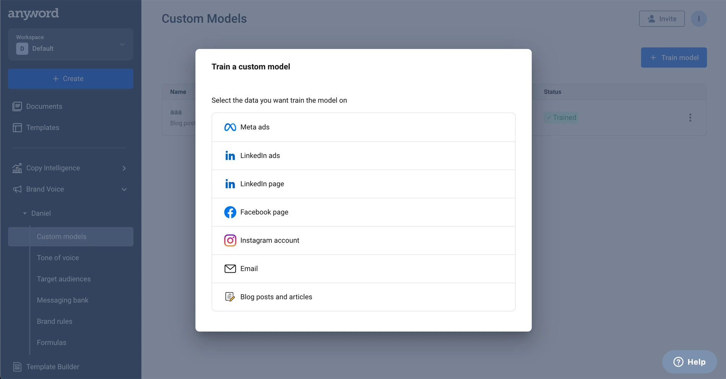Open the three-dot menu for aaa model
Viewport: 726px width, 379px height.
(x=690, y=118)
